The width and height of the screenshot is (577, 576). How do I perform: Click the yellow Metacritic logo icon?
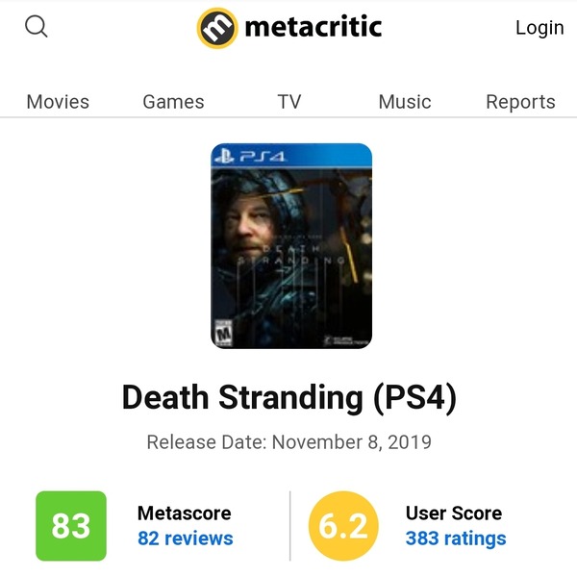click(217, 28)
